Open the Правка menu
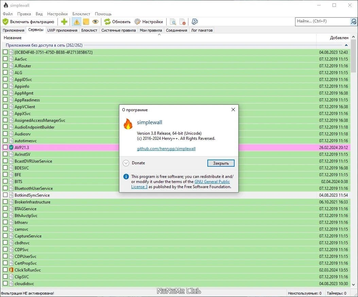The image size is (358, 297). point(24,14)
